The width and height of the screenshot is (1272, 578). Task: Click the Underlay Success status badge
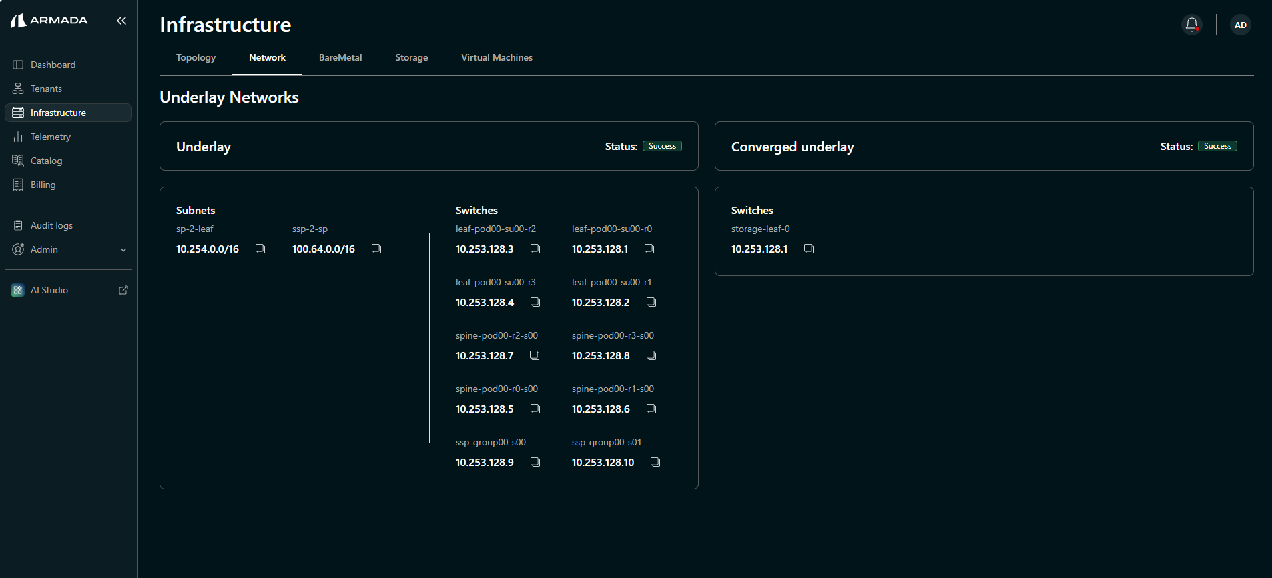point(662,146)
